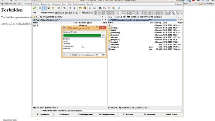Open file search with binoculars icon

click(100, 8)
